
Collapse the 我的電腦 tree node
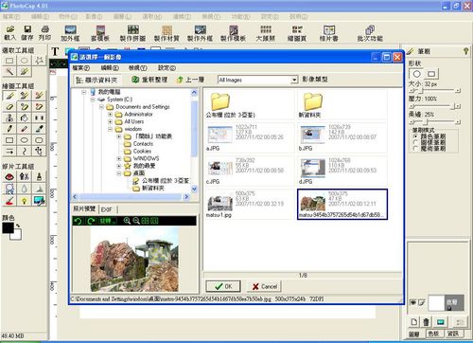click(84, 92)
